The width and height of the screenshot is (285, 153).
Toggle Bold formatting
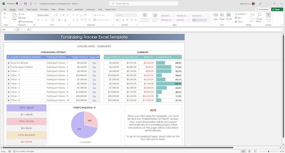(x=38, y=20)
